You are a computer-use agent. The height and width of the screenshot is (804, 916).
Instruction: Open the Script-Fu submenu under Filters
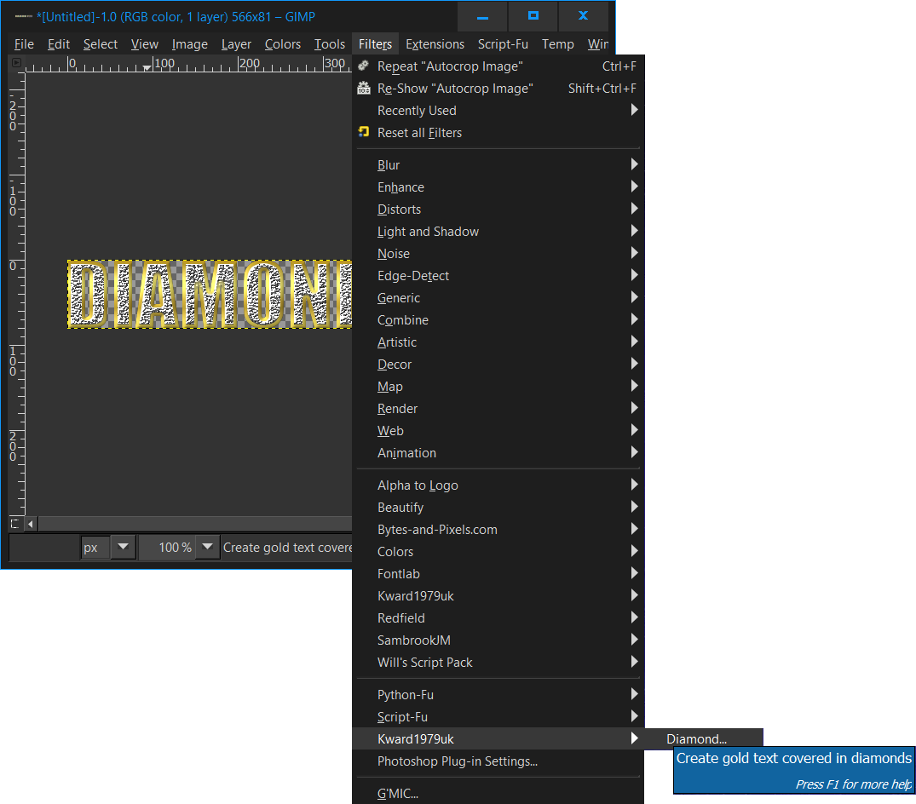(x=498, y=717)
